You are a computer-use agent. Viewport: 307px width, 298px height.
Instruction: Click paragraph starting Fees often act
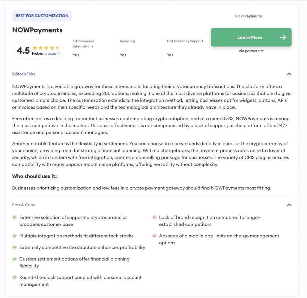point(151,126)
